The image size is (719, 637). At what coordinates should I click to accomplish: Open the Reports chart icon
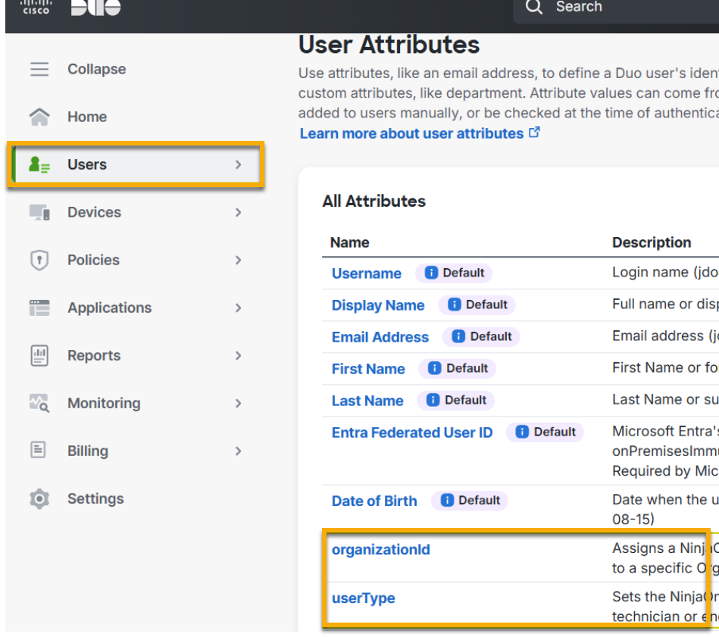39,355
